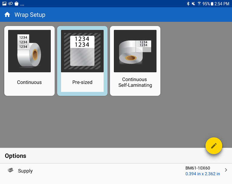This screenshot has height=184, width=232.
Task: Tap the Wi-Fi status icon
Action: pos(199,4)
